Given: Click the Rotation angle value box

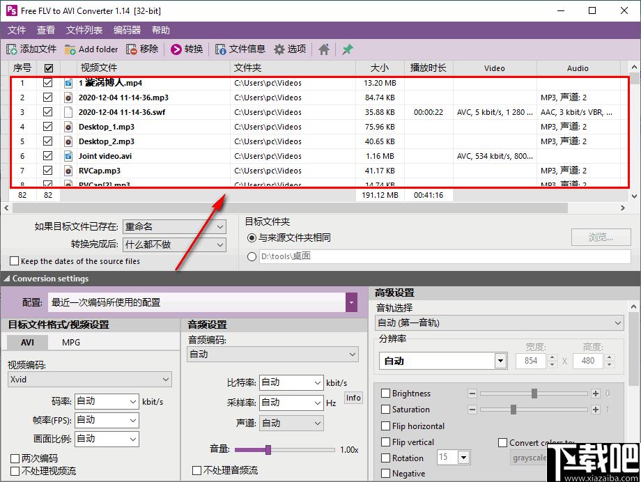Looking at the screenshot, I should 447,457.
